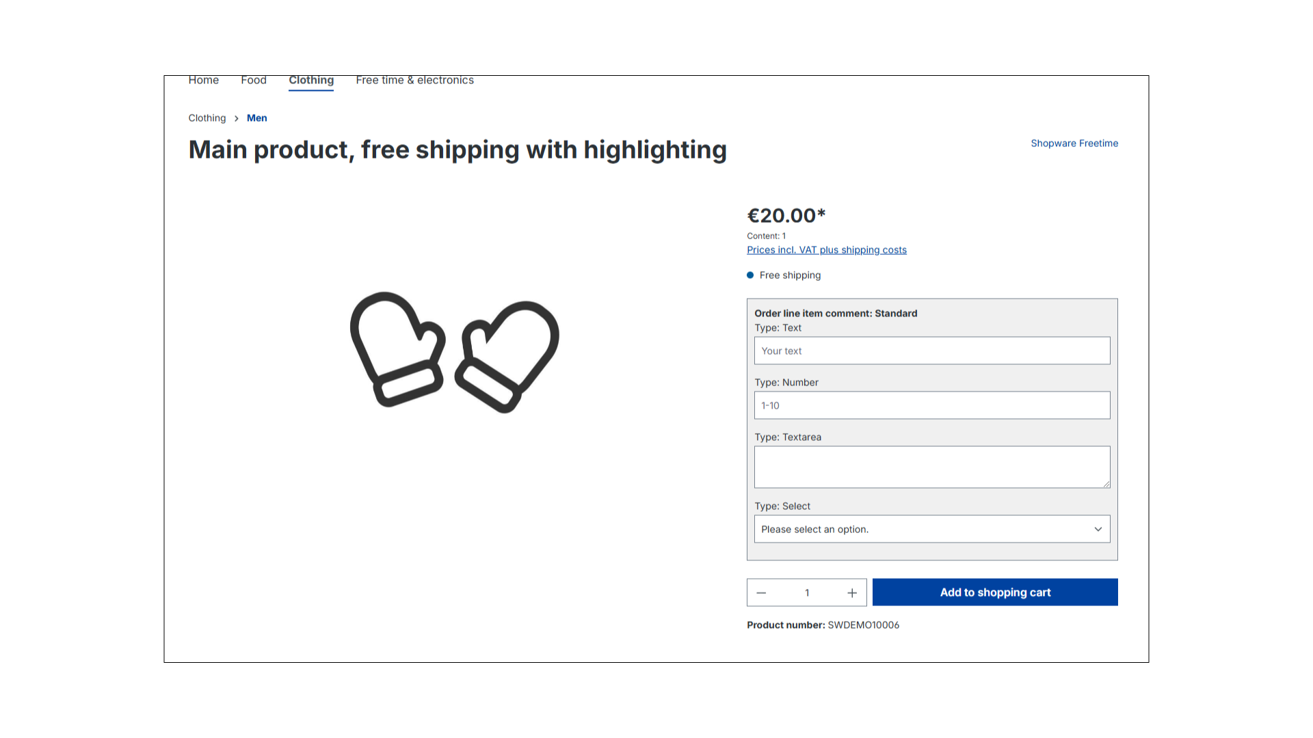
Task: Expand the 'Please select an option' dropdown
Action: click(932, 530)
